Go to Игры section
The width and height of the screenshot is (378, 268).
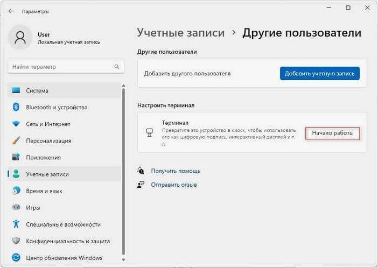tap(65, 208)
